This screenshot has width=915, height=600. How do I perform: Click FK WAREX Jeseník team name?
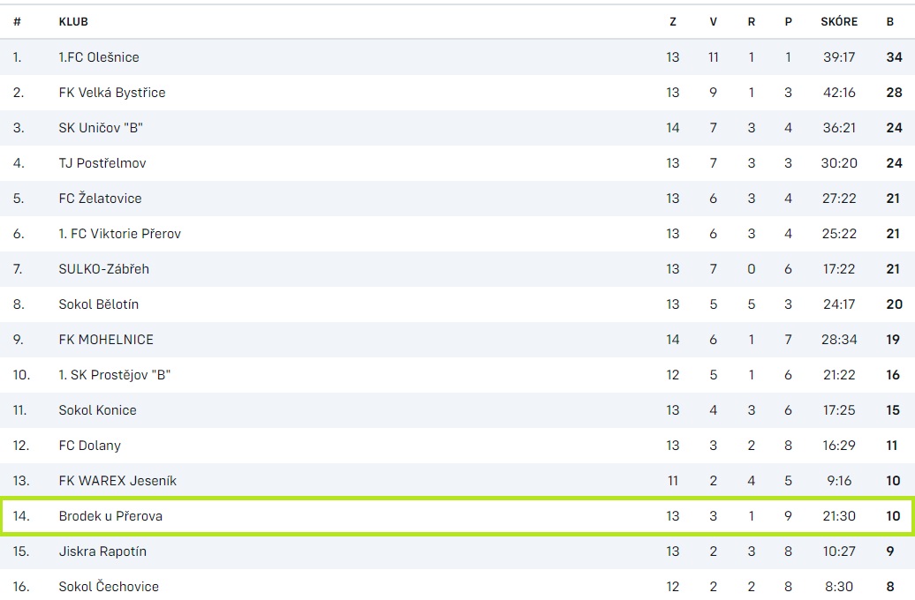pyautogui.click(x=117, y=481)
